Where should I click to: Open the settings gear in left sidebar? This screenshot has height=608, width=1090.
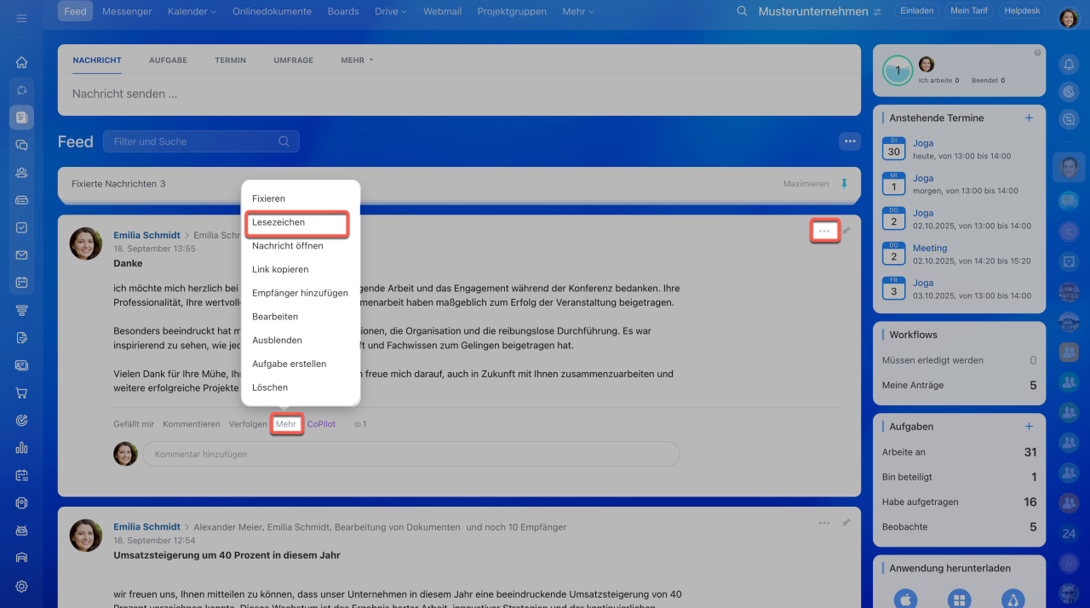coord(21,586)
